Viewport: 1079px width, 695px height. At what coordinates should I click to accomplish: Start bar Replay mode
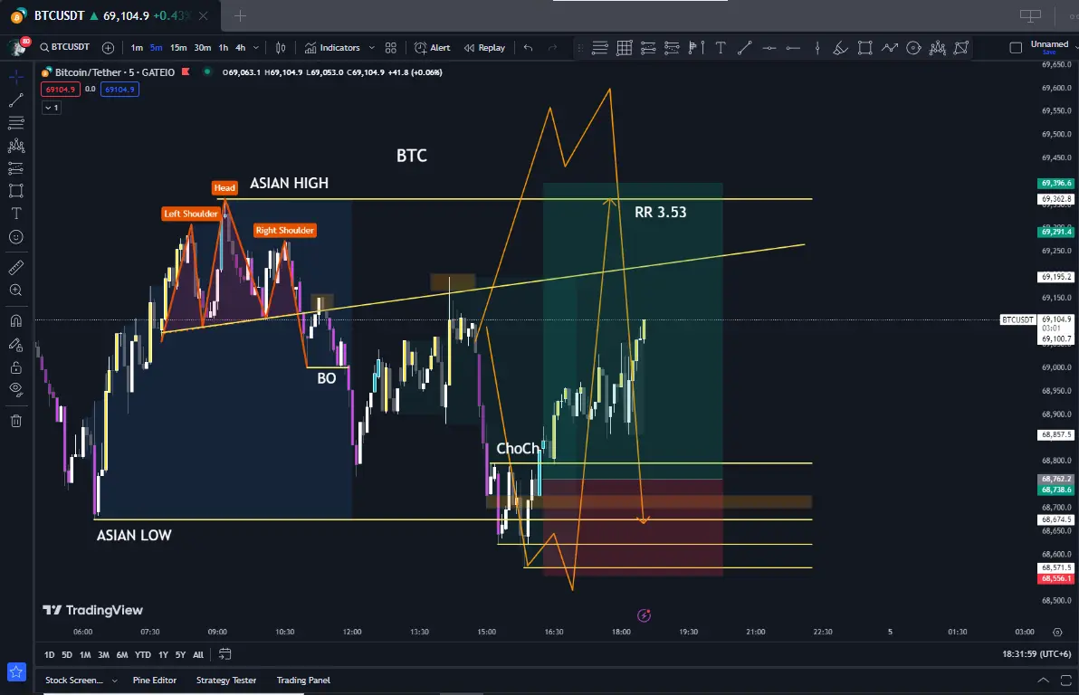pyautogui.click(x=484, y=47)
